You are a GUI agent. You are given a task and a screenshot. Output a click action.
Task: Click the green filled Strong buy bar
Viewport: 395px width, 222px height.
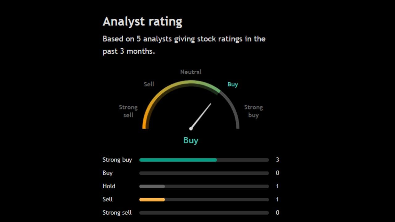point(178,160)
